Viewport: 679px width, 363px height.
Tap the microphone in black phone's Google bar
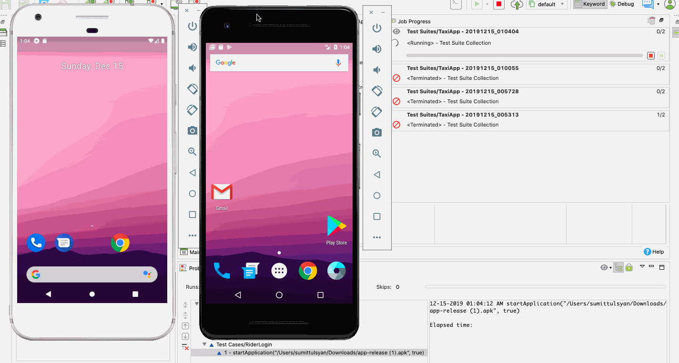(338, 63)
